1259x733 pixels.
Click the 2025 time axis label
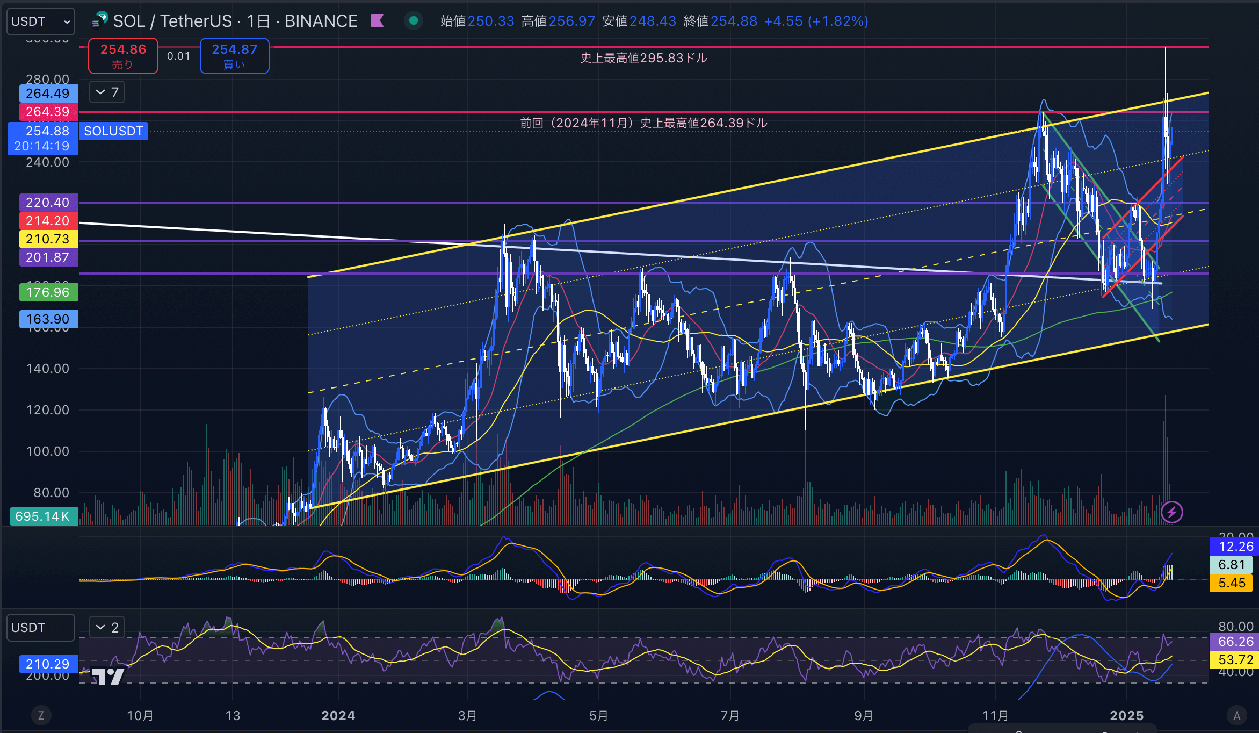click(1127, 715)
